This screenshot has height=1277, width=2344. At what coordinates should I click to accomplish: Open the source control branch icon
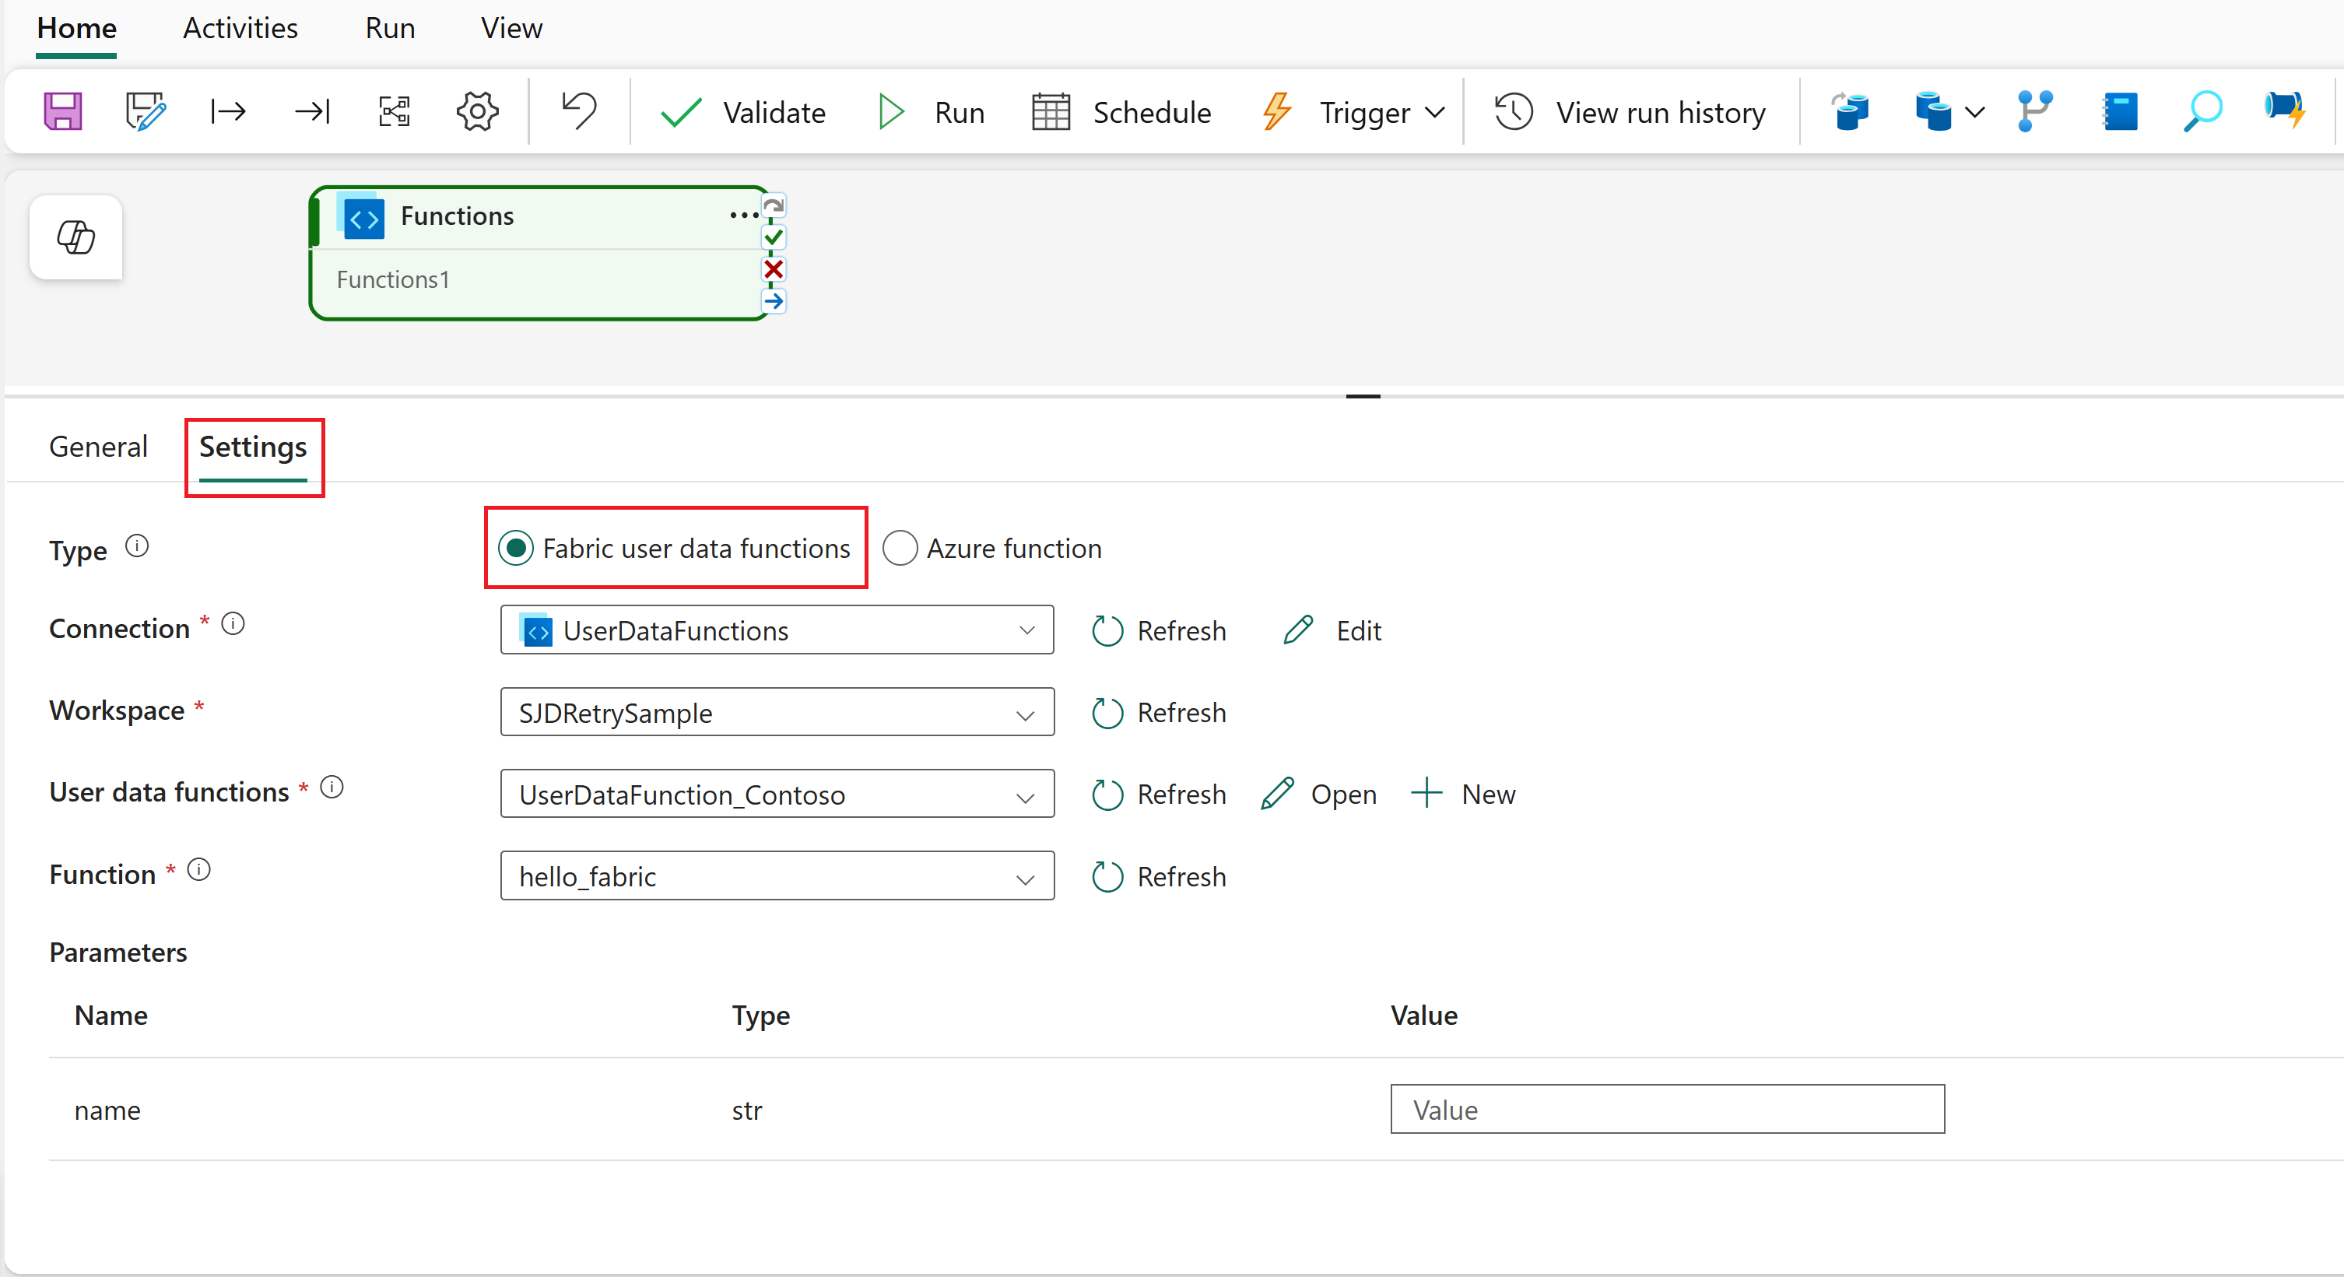2034,111
